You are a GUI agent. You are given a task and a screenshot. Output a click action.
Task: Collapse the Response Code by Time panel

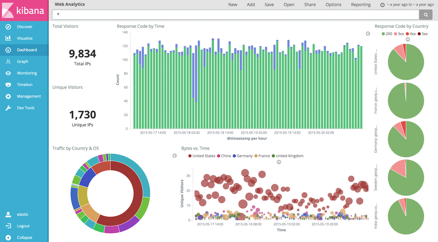tap(368, 34)
